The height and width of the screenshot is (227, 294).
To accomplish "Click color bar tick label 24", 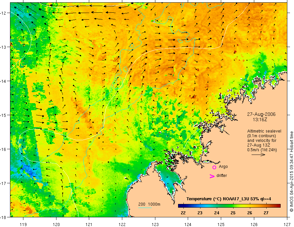I will 216,213.
